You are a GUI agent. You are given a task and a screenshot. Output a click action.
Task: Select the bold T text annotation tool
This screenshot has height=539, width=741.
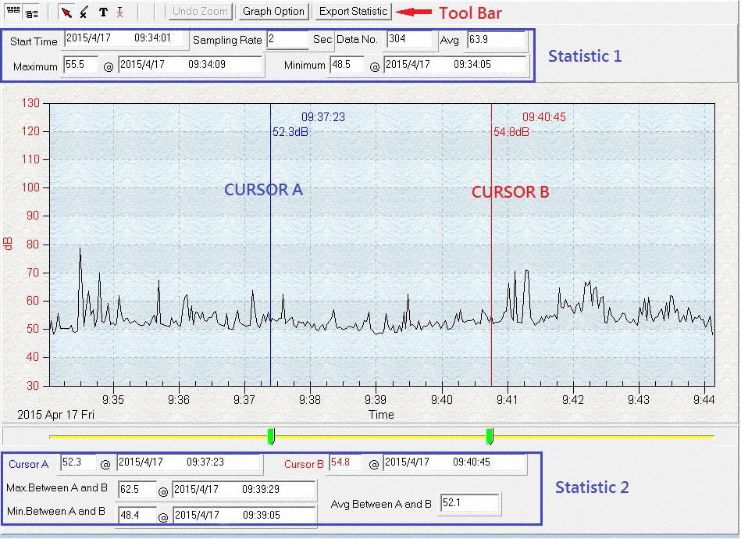click(103, 12)
